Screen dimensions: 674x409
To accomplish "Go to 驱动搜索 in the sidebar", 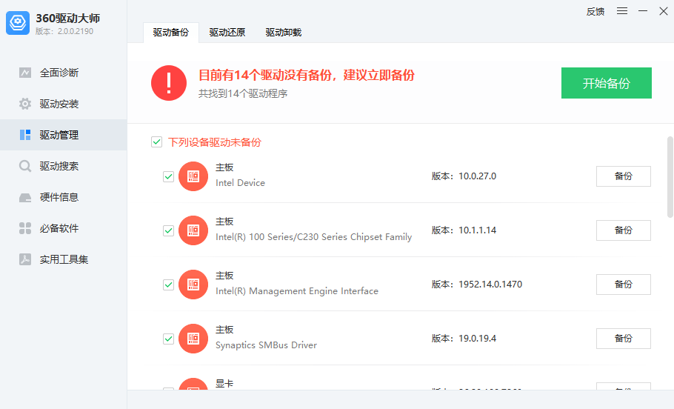I will 63,166.
